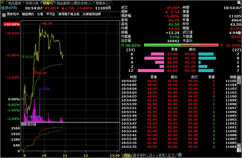Click the 昨收 value 42.50
The image size is (242, 158).
(x=235, y=25)
